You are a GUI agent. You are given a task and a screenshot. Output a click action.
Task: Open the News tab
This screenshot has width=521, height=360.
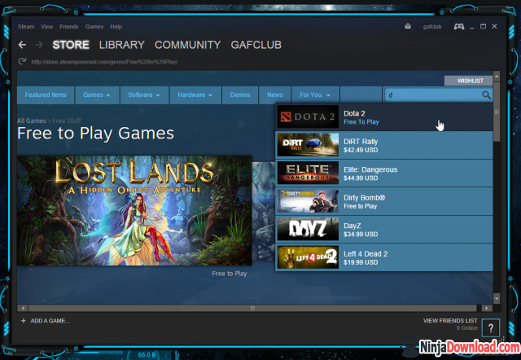(x=275, y=95)
